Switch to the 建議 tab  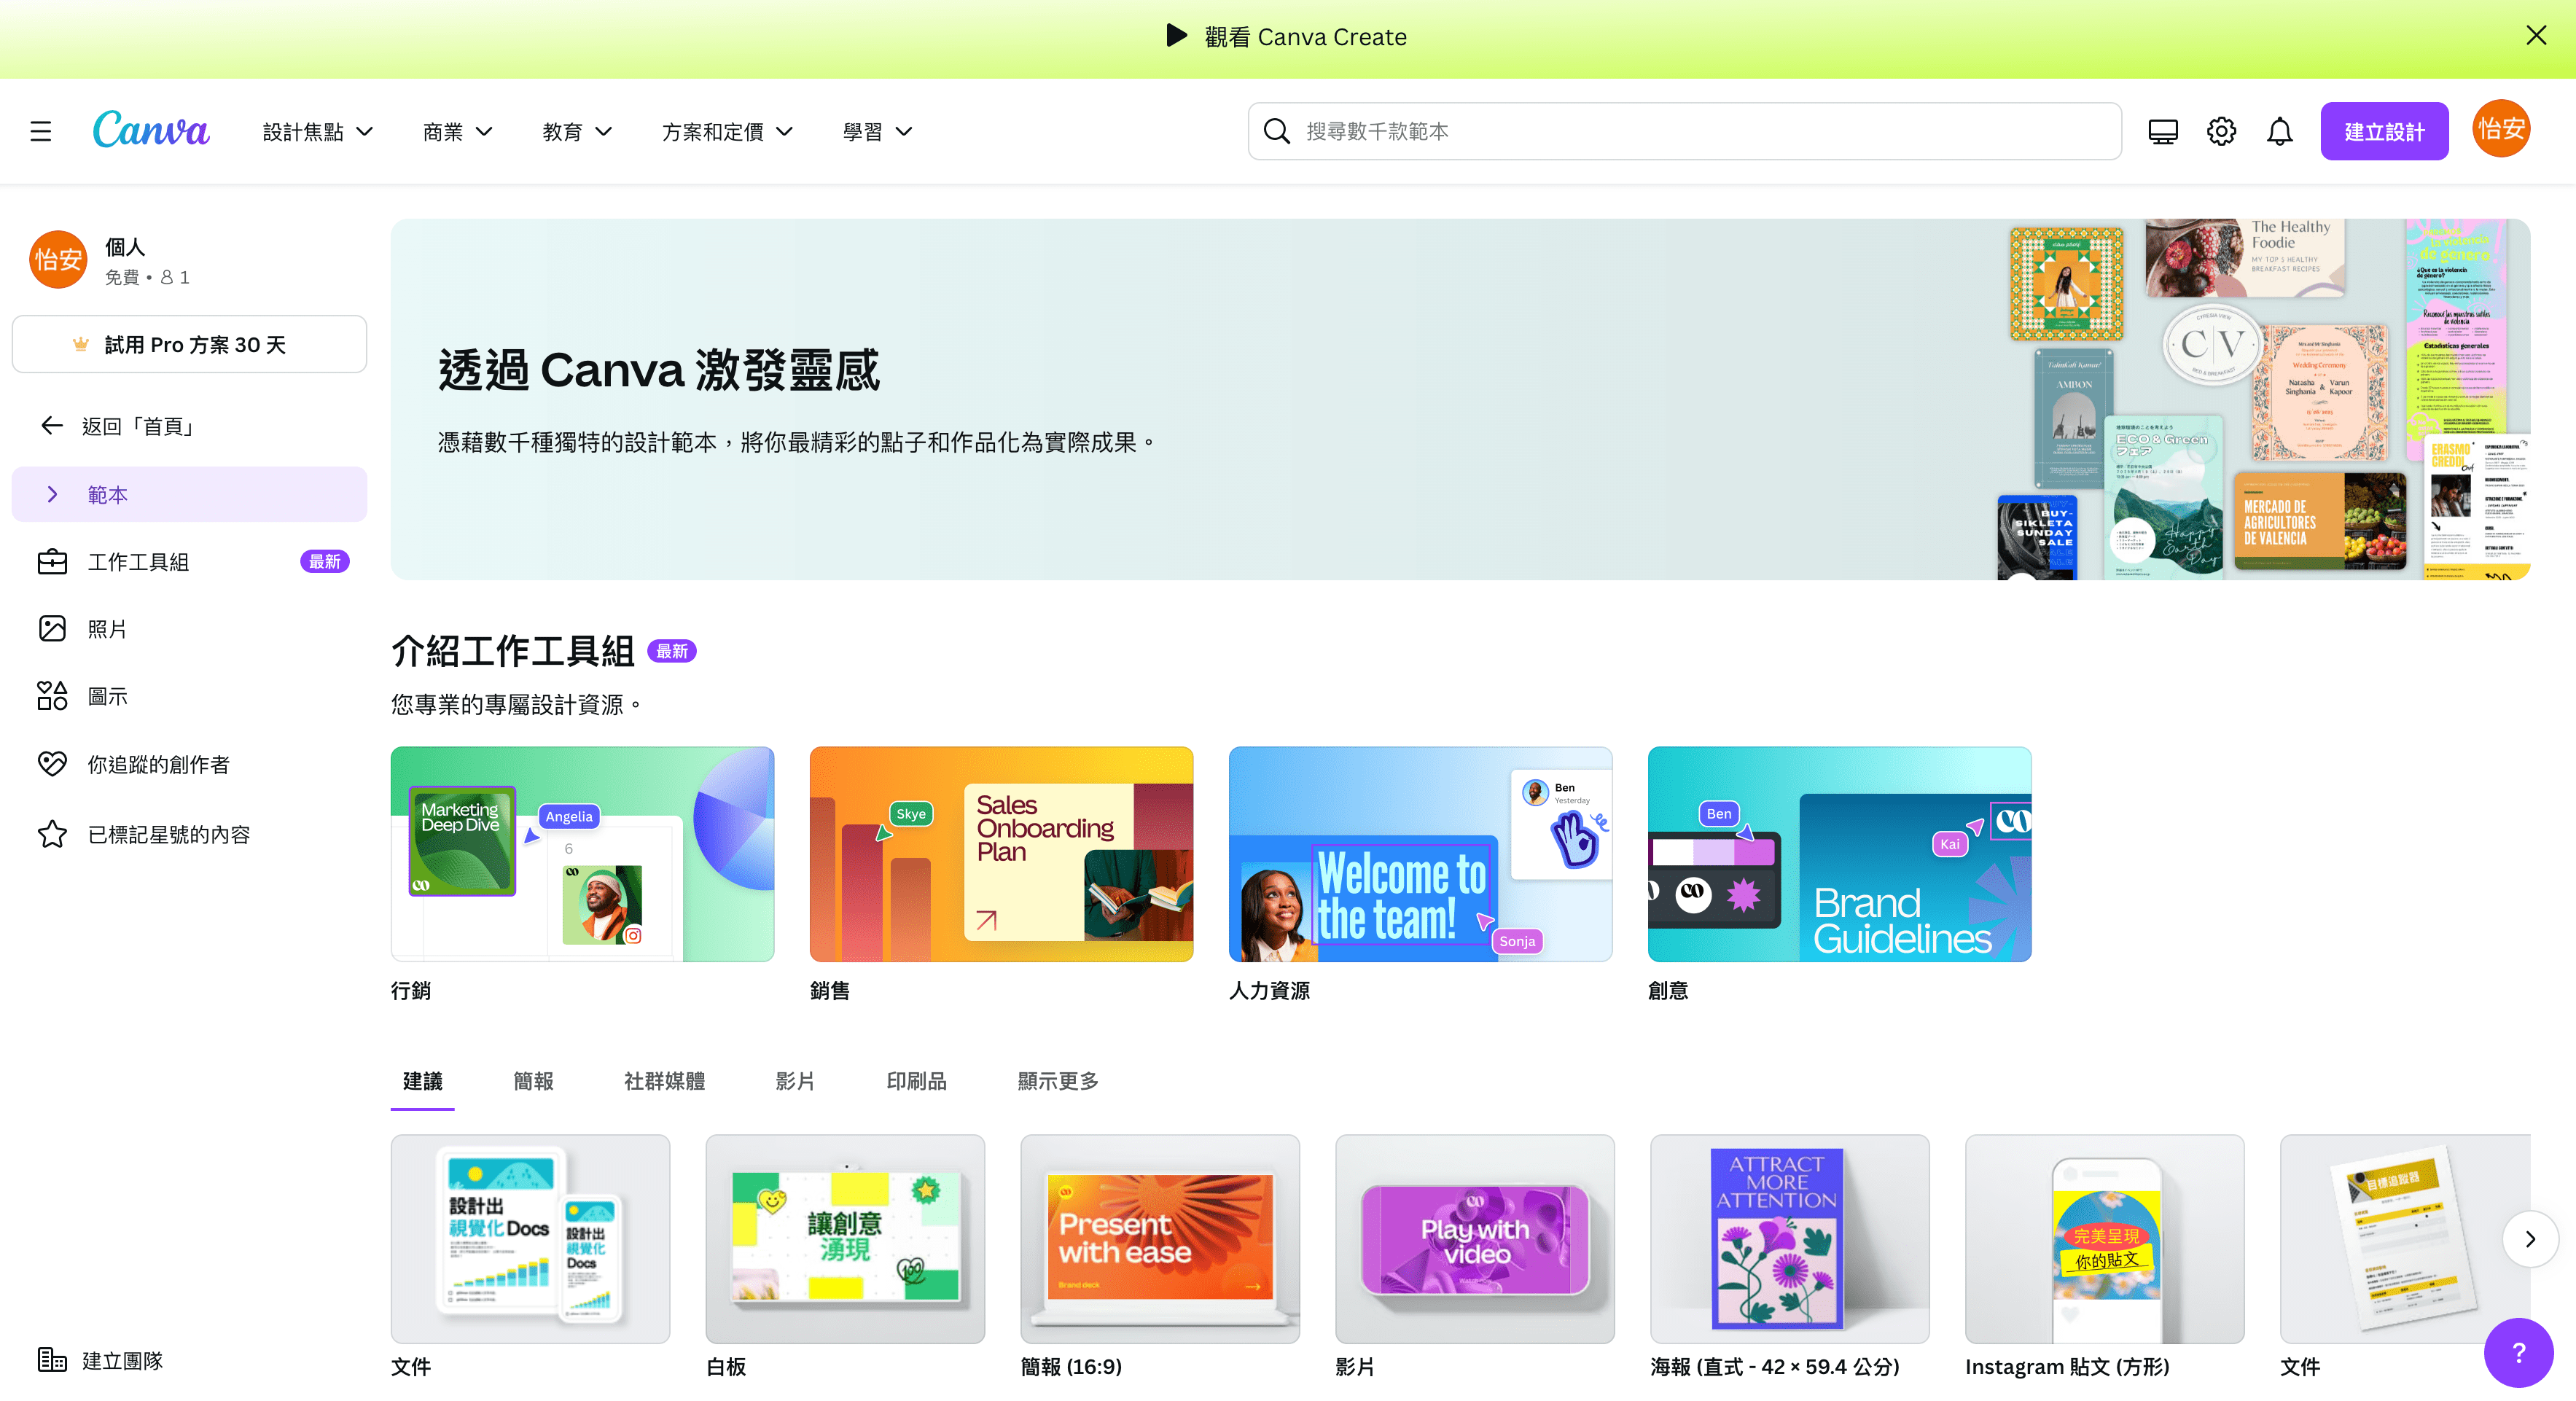(422, 1081)
